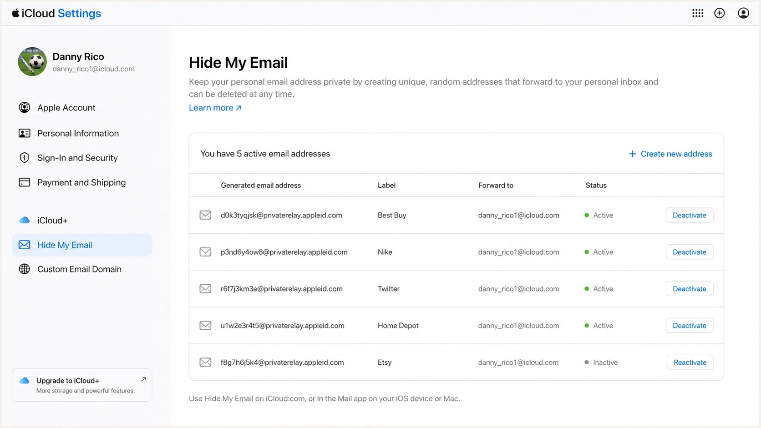The width and height of the screenshot is (761, 428).
Task: Click the plus circle create icon
Action: 720,13
